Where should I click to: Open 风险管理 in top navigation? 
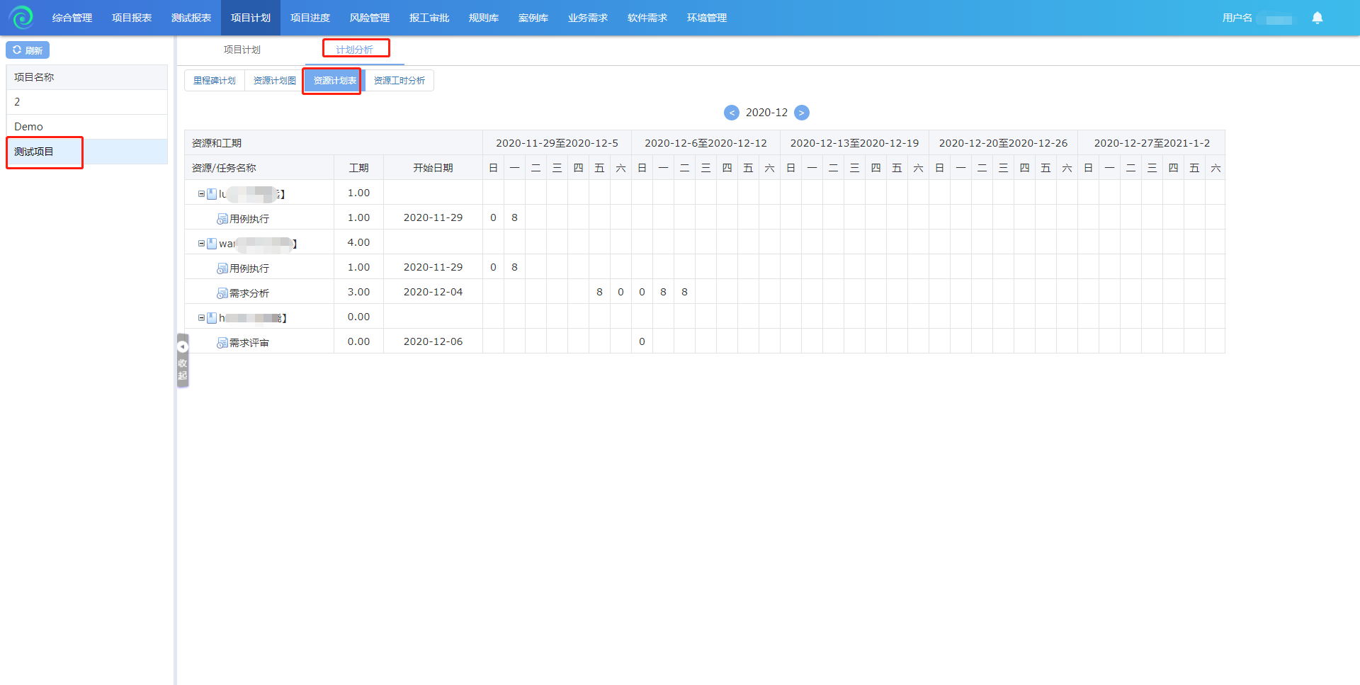[369, 18]
